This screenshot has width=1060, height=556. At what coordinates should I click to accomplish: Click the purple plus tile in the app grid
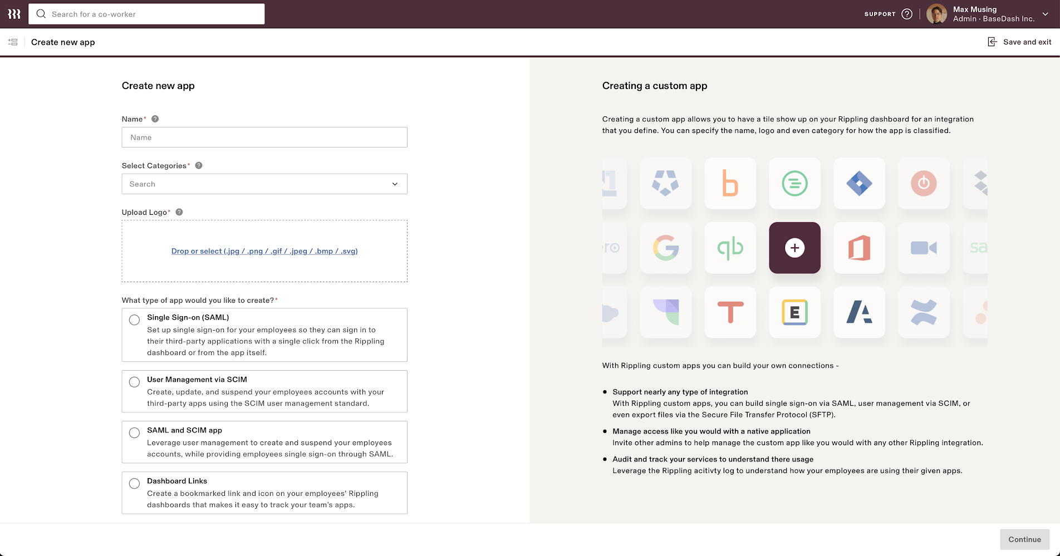tap(794, 248)
